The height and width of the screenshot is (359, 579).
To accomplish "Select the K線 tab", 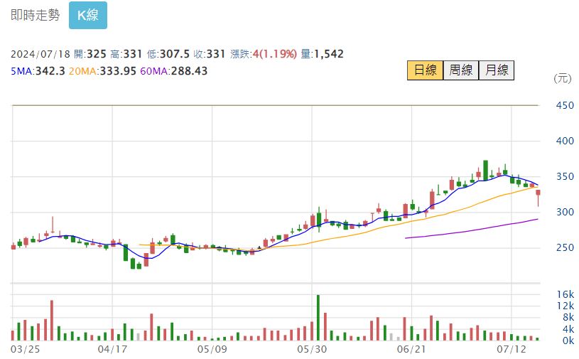I will [x=87, y=16].
